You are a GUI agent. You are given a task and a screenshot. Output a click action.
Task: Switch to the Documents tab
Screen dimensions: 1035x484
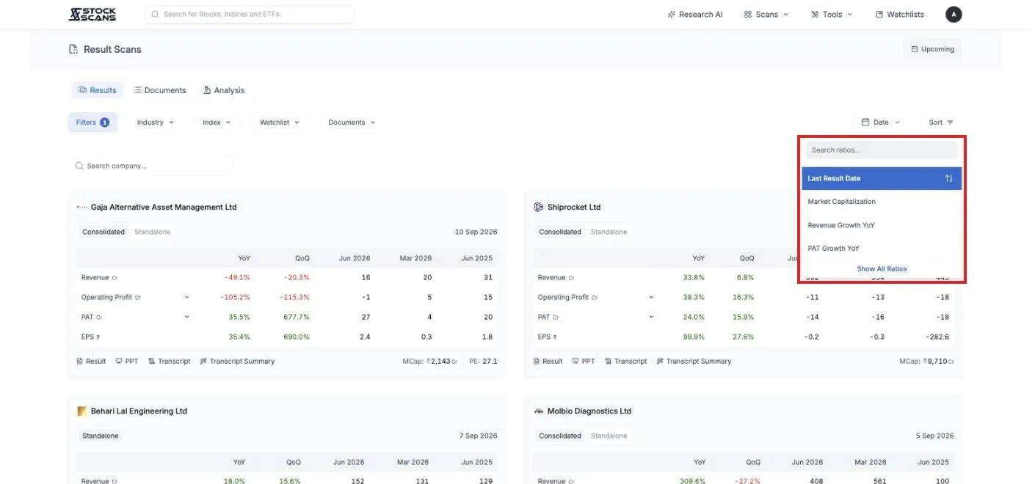[159, 90]
